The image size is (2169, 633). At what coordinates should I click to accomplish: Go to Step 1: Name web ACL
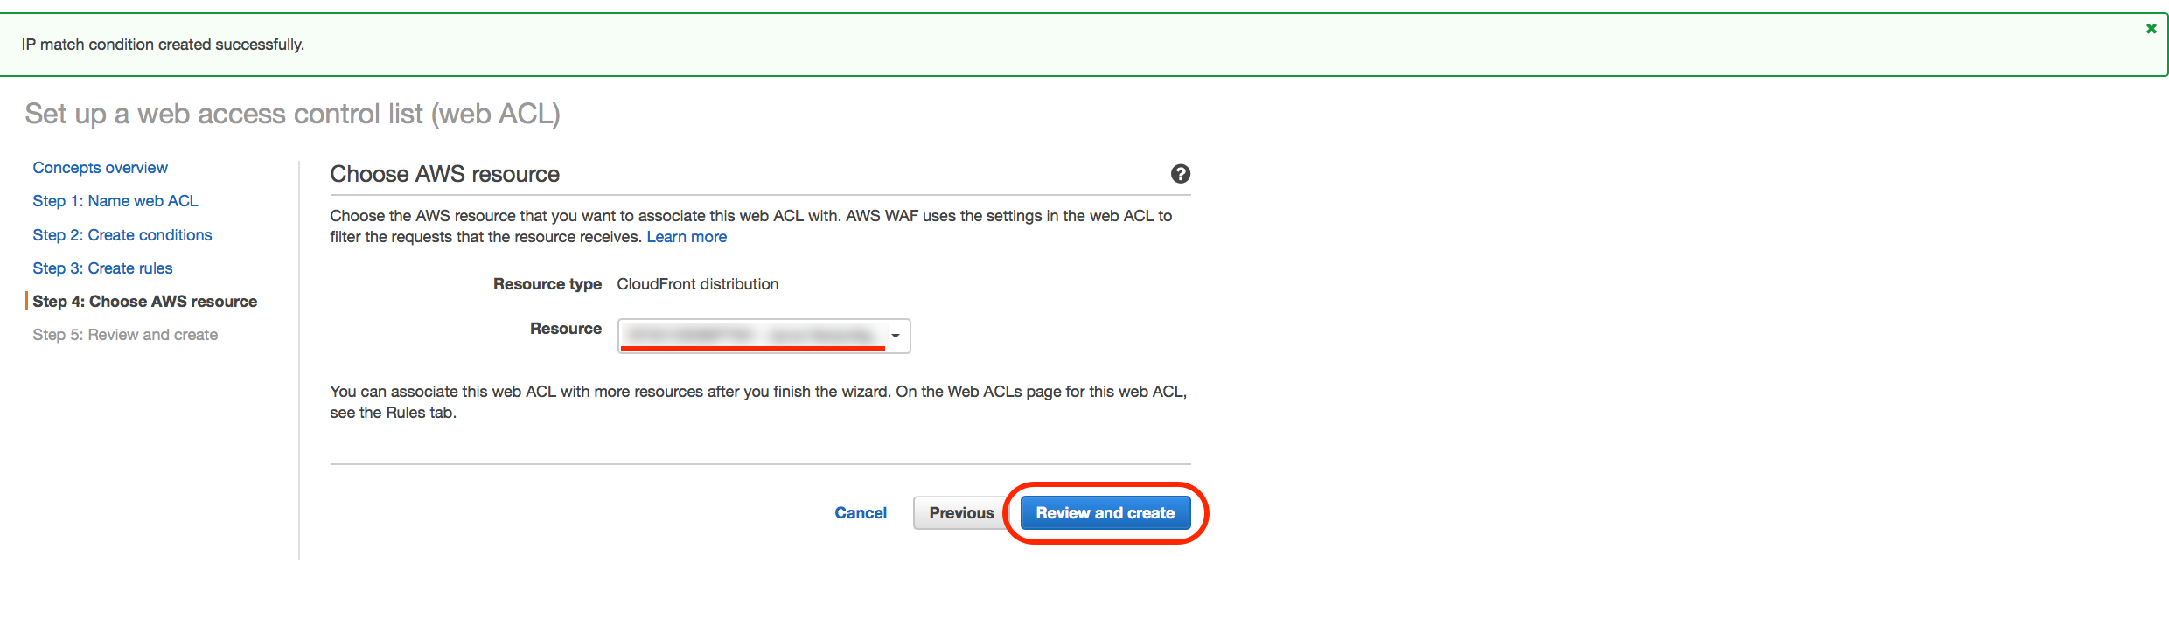115,200
